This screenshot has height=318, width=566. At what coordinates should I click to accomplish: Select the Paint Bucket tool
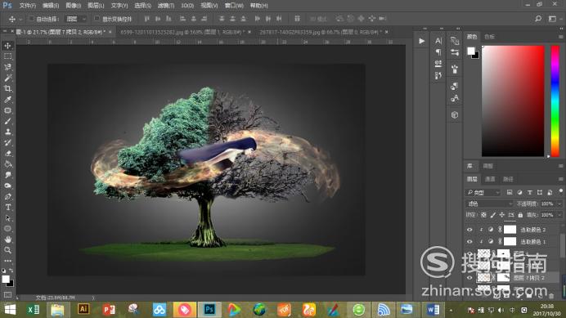(x=7, y=164)
